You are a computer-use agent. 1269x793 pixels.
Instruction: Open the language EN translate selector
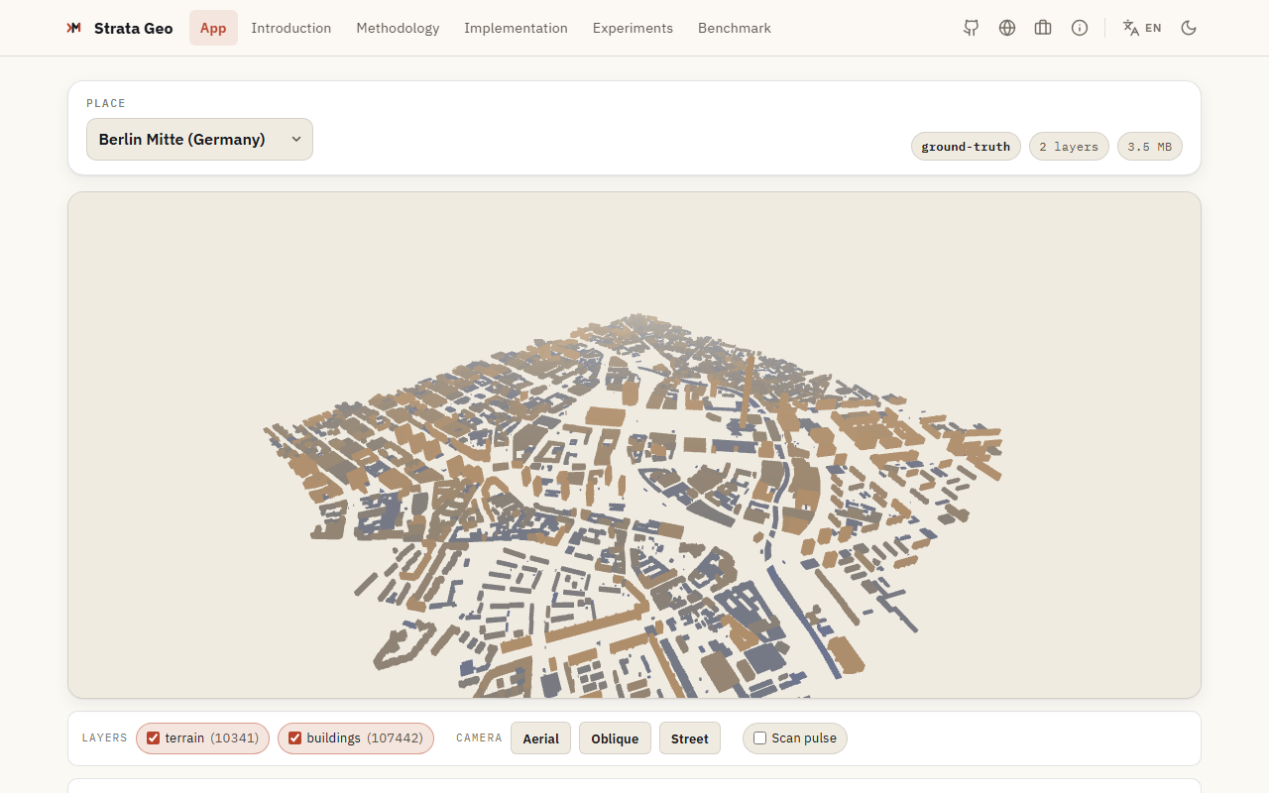click(x=1142, y=28)
